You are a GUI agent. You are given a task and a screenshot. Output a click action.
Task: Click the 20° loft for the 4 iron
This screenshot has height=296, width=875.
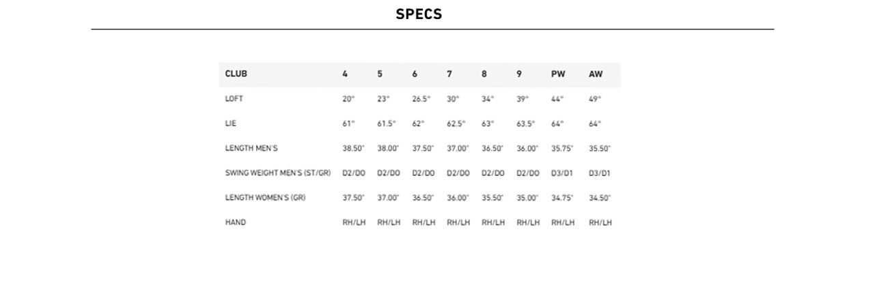(x=348, y=99)
